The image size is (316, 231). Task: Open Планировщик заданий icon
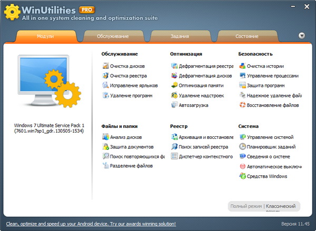coord(242,147)
